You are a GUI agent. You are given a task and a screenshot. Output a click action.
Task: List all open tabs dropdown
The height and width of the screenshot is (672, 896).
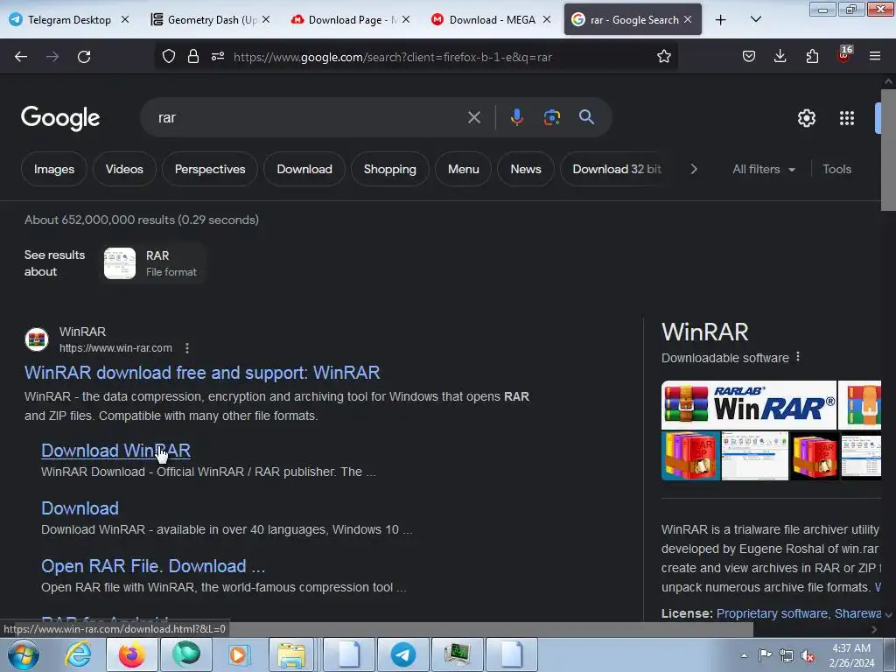(755, 19)
